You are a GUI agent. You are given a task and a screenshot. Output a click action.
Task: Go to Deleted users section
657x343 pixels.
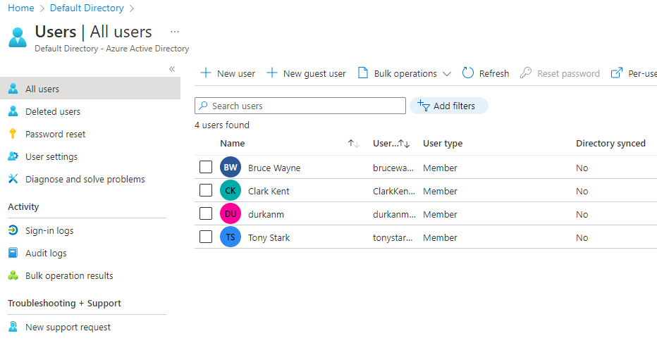[53, 111]
